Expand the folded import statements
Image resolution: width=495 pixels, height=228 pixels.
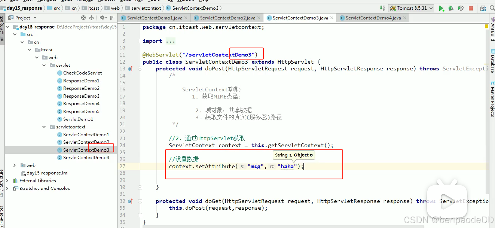click(x=139, y=41)
